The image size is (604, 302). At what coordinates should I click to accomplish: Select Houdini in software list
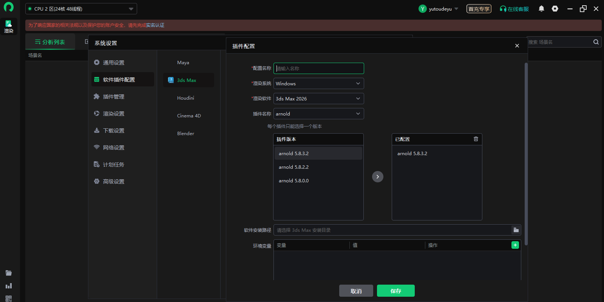188,98
